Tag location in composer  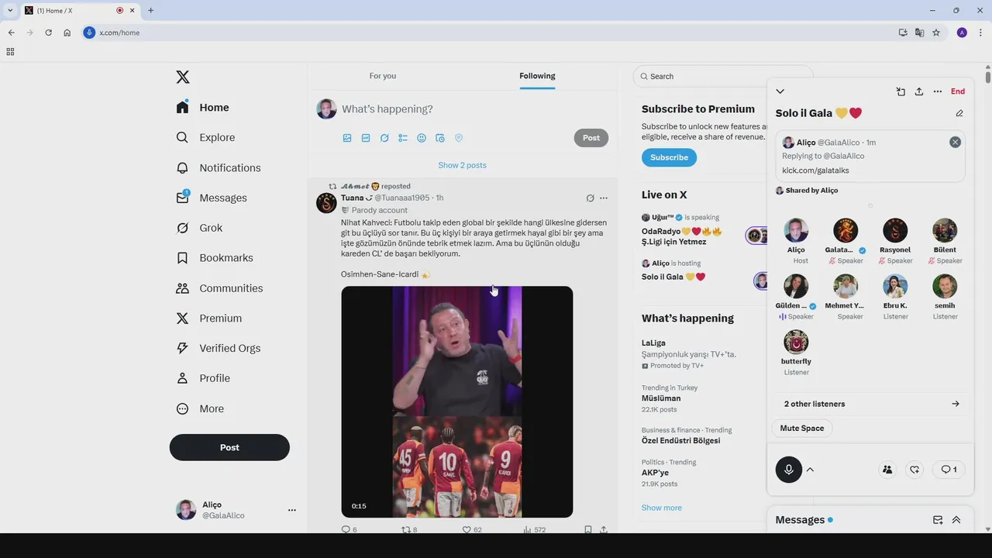tap(459, 138)
